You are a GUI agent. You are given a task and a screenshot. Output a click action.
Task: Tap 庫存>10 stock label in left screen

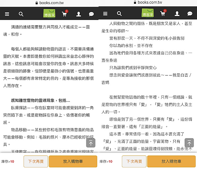pyautogui.click(x=8, y=161)
